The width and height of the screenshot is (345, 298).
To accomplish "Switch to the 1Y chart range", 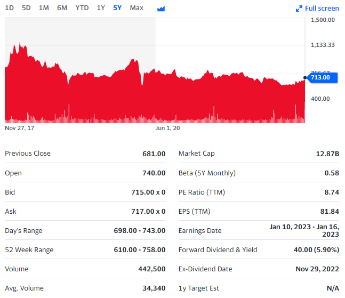I will point(101,8).
